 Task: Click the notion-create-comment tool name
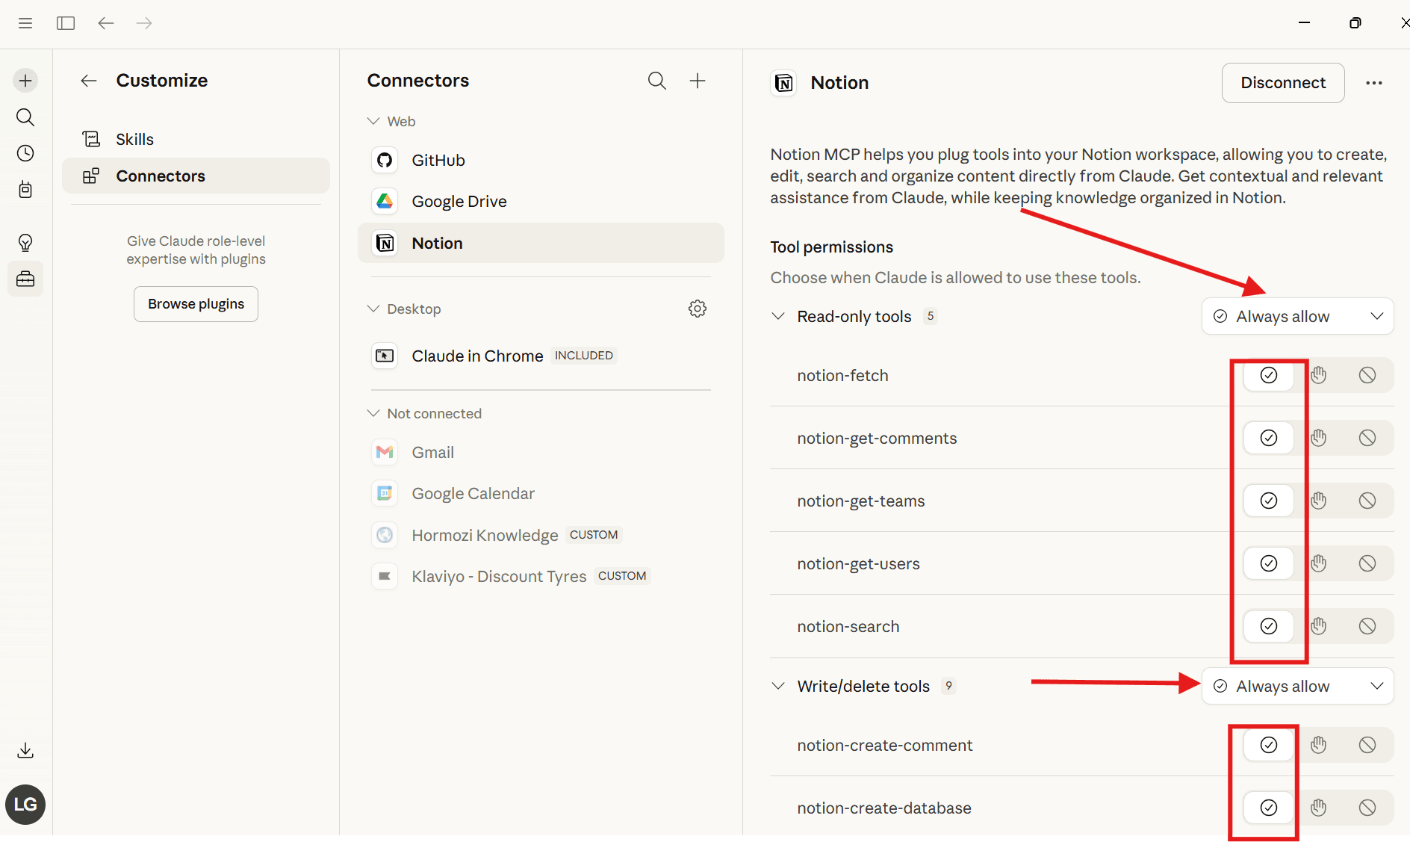point(884,746)
